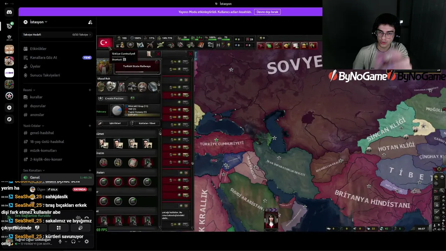Open Discord user settings gear icon
446x251 pixels.
pyautogui.click(x=86, y=241)
